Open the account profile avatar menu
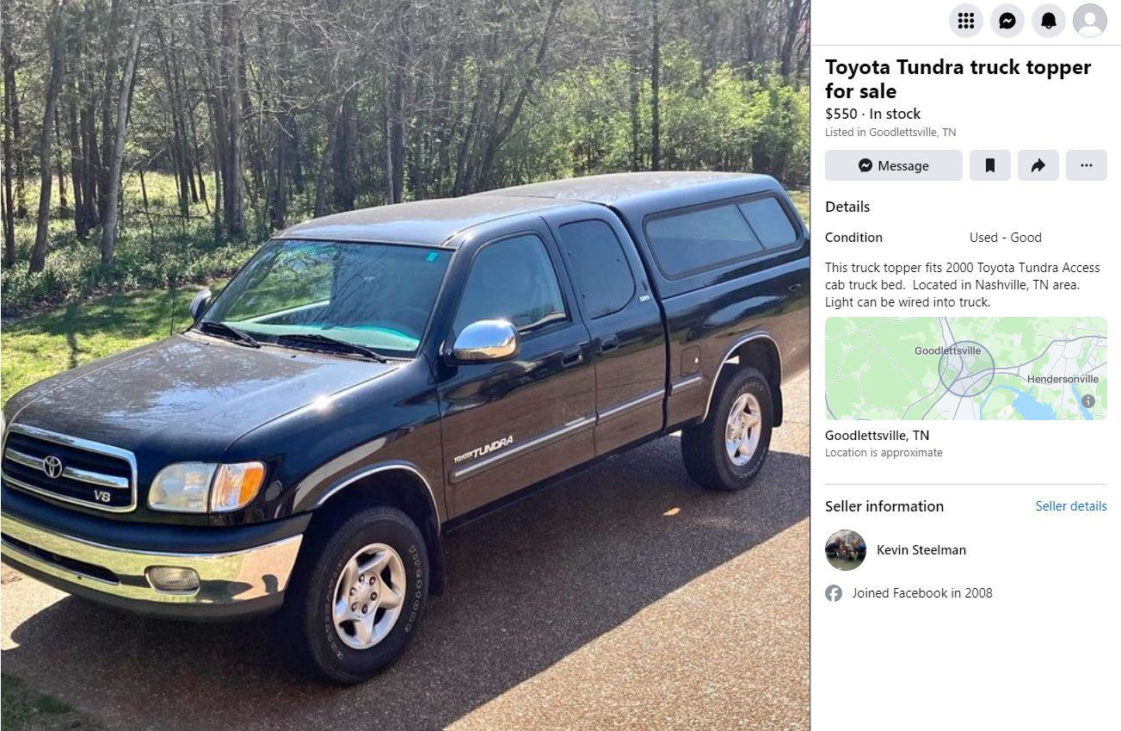Screen dimensions: 1121x731 click(1090, 21)
